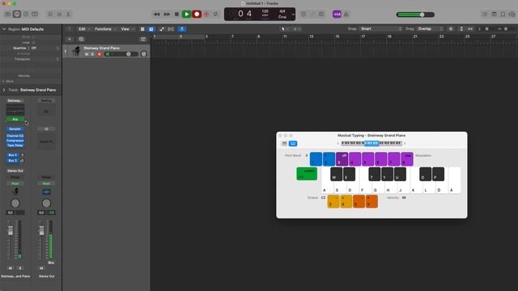
Task: Click the Steinway Grand Piano track icon
Action: coord(77,51)
